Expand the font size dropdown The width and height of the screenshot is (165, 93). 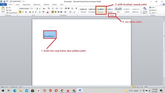[35, 9]
